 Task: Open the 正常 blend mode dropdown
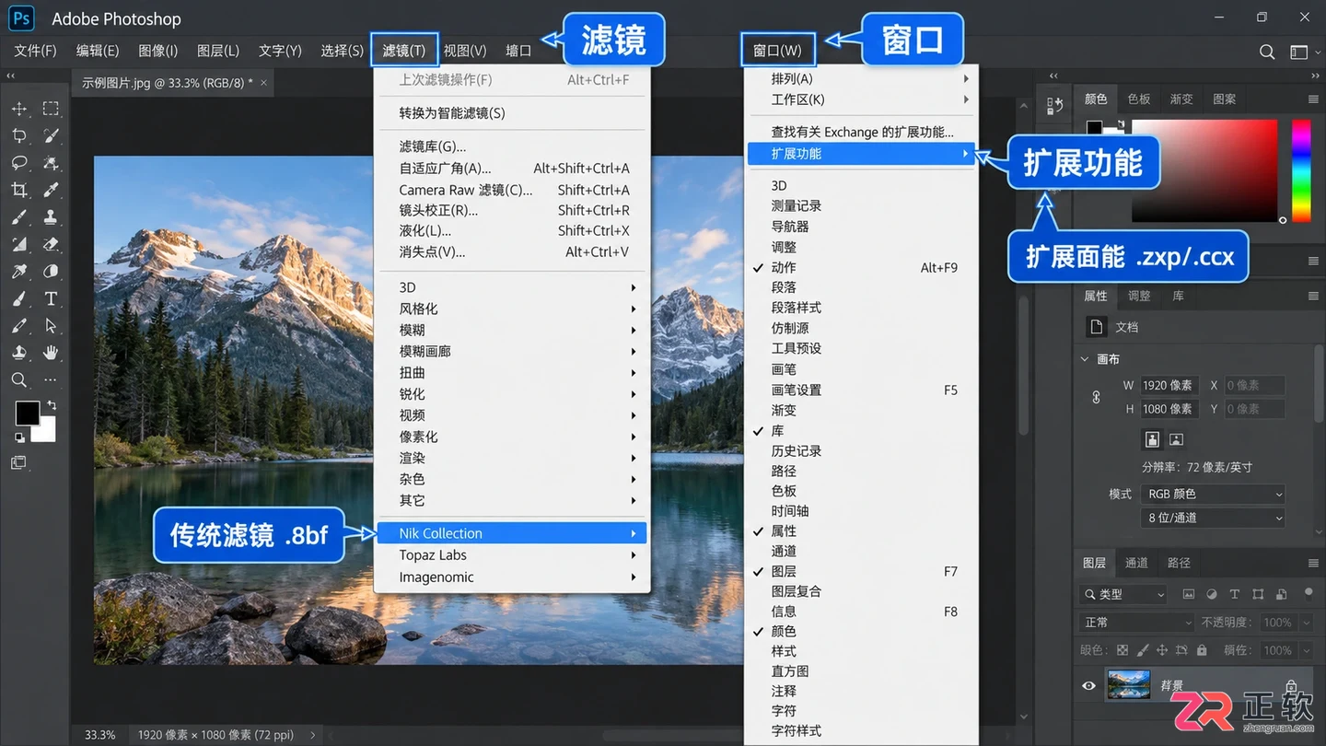point(1136,623)
